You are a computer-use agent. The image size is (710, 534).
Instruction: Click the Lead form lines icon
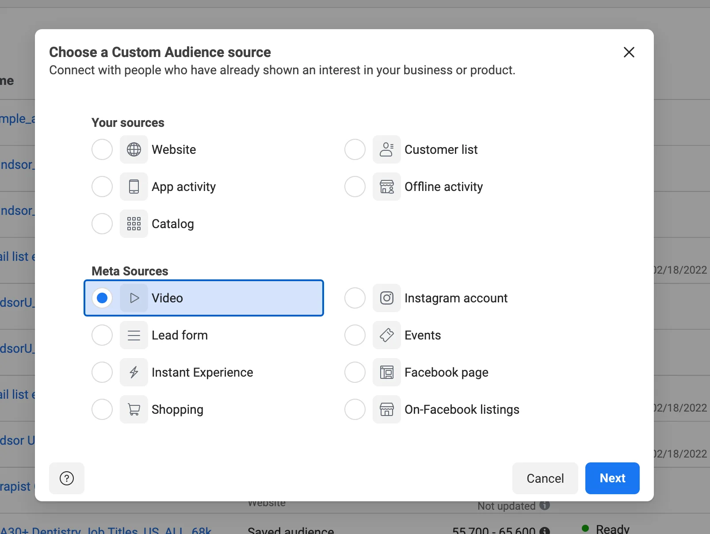[134, 335]
